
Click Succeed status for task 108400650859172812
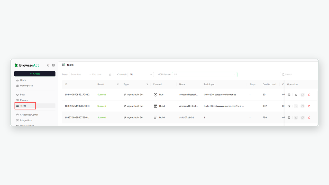coord(102,95)
